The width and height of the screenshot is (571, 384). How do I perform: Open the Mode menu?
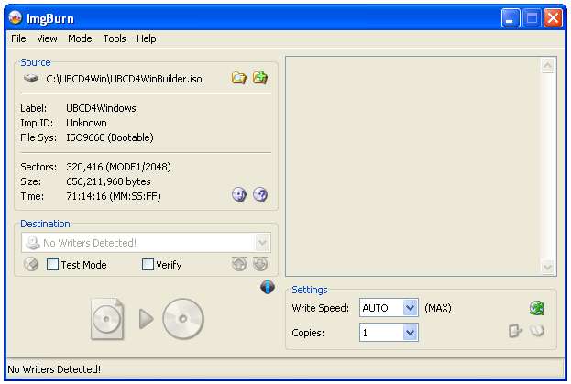(x=80, y=38)
